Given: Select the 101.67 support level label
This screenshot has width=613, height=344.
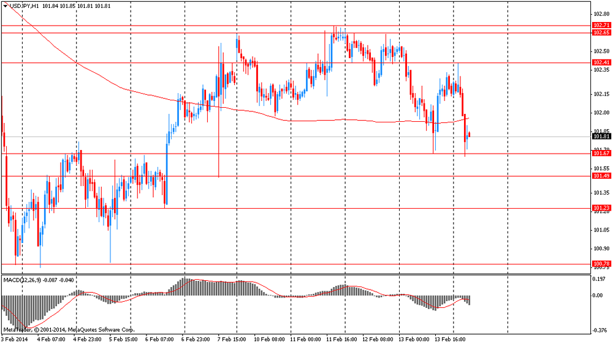Looking at the screenshot, I should [x=601, y=154].
